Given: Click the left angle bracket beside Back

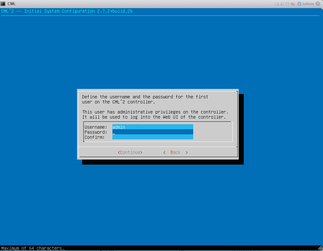Looking at the screenshot, I should 164,152.
